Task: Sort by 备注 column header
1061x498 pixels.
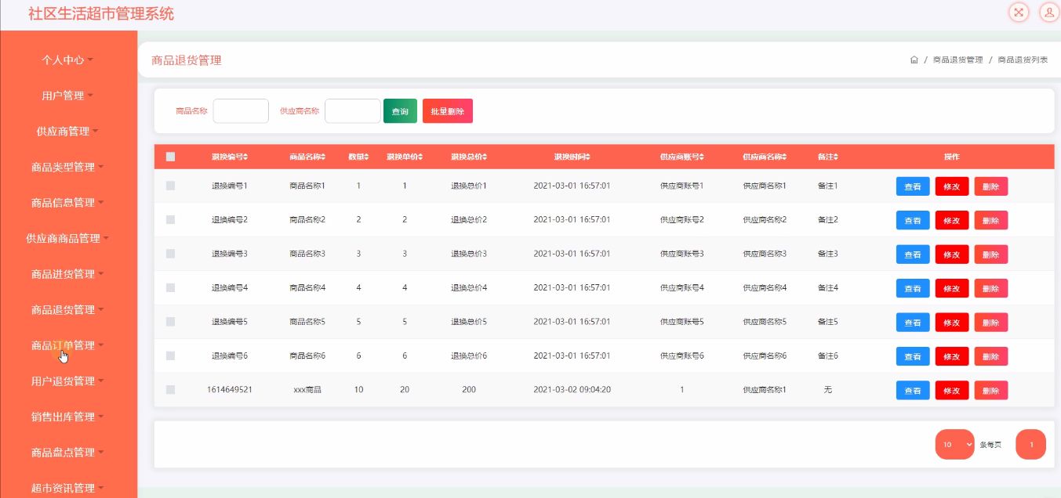Action: [827, 157]
